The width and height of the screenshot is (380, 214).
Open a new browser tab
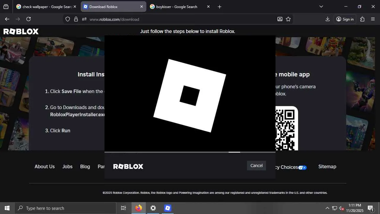(x=219, y=7)
